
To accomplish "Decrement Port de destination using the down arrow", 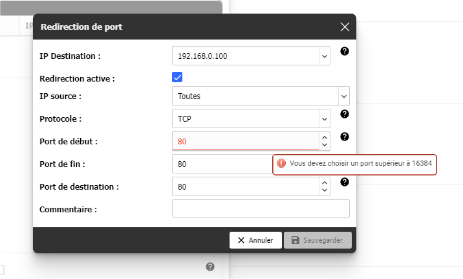I will tap(324, 191).
